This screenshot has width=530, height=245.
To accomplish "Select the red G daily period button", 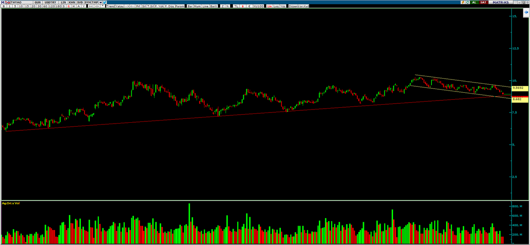I will (x=68, y=6).
